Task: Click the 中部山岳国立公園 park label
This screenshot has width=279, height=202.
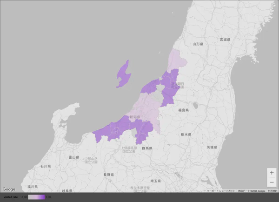Action: [91, 160]
